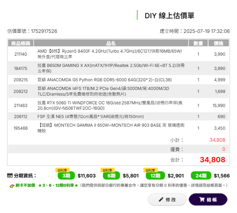Click the 技嘉 B650M GAMING X AX name
This screenshot has width=237, height=213.
[x=111, y=68]
